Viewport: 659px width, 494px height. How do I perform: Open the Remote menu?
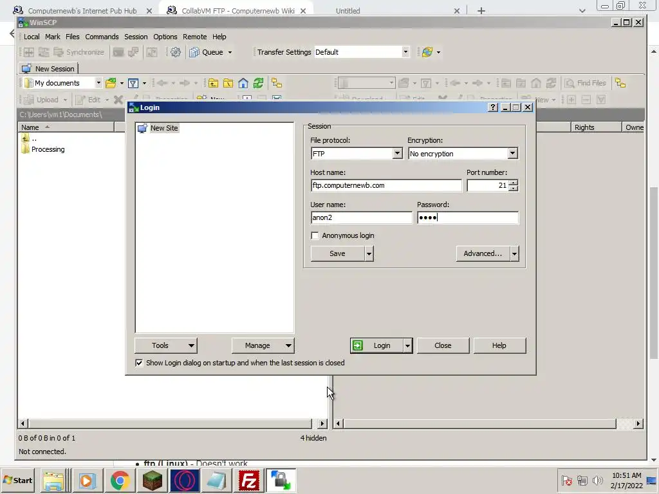tap(194, 37)
